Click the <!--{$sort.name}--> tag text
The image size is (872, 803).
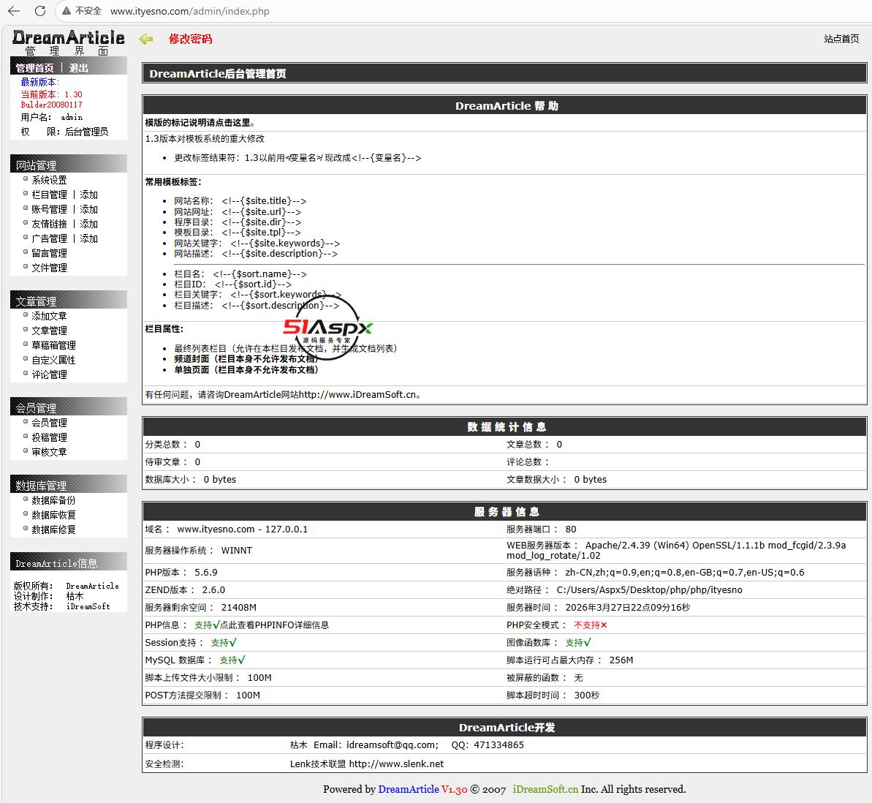(x=259, y=274)
